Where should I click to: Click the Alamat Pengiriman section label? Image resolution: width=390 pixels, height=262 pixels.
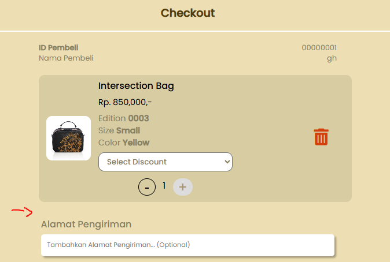point(86,224)
